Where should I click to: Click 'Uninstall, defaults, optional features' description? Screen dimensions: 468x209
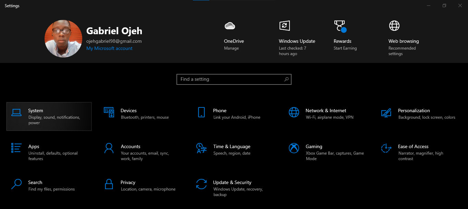[53, 156]
